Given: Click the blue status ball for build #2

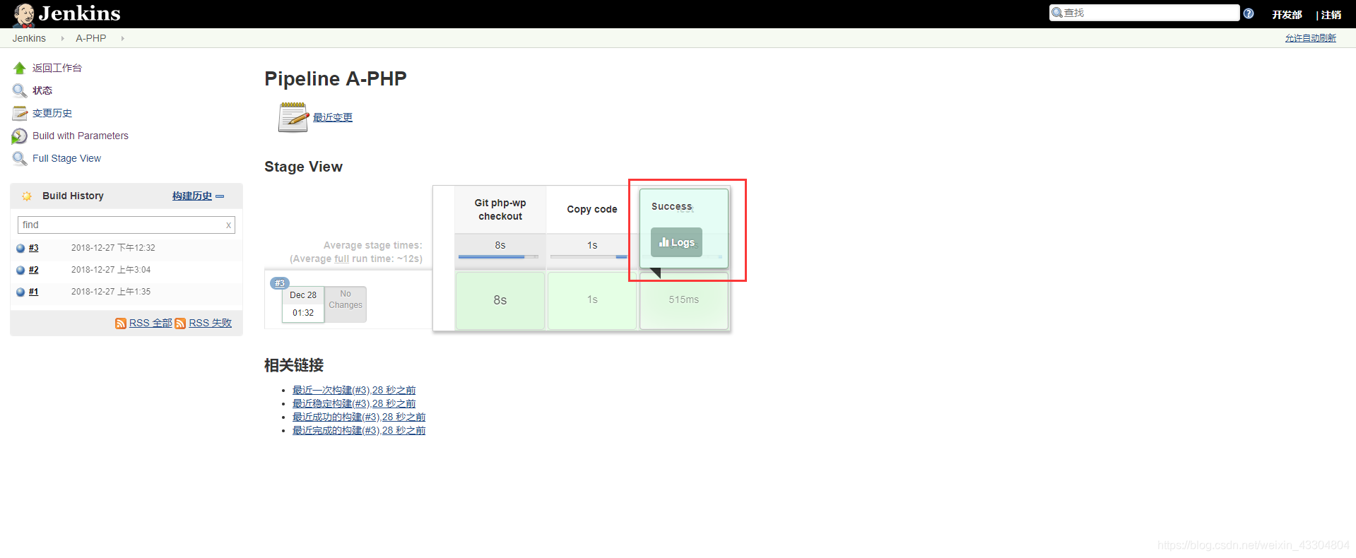Looking at the screenshot, I should pos(20,270).
